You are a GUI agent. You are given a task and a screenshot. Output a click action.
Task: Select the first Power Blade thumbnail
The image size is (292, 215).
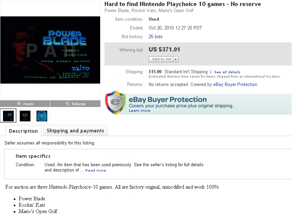click(x=8, y=116)
